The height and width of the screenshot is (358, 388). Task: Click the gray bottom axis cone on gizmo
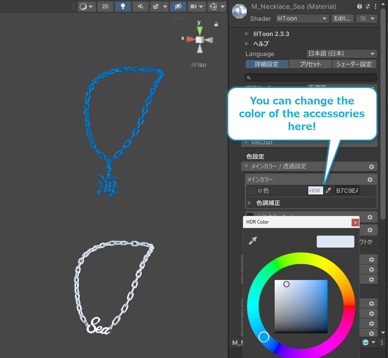click(x=200, y=48)
